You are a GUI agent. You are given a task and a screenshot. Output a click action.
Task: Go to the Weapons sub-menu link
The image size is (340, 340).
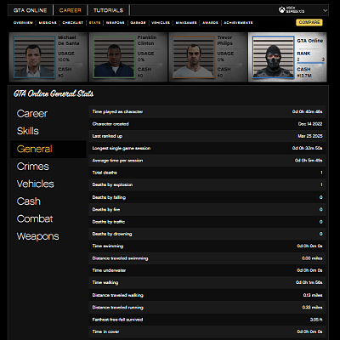115,23
